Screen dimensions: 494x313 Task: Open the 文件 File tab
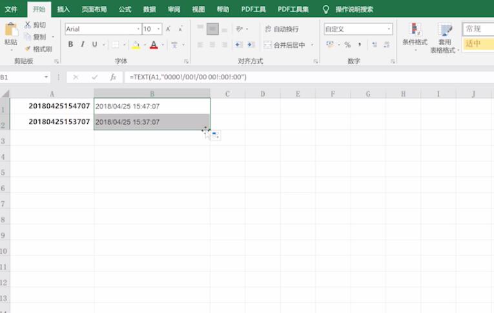[11, 9]
